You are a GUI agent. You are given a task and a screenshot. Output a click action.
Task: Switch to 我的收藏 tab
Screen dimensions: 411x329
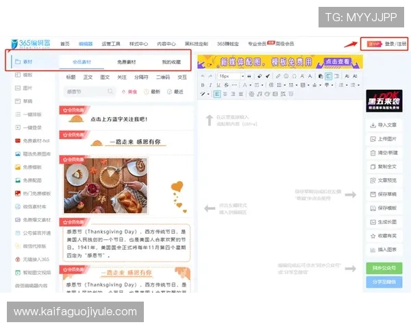tap(171, 62)
